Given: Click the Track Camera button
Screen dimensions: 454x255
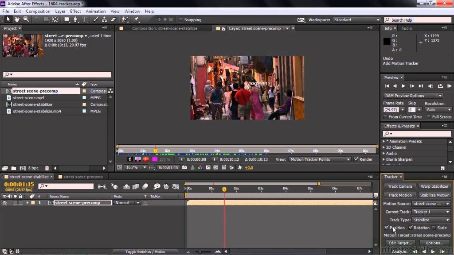Looking at the screenshot, I should (400, 186).
